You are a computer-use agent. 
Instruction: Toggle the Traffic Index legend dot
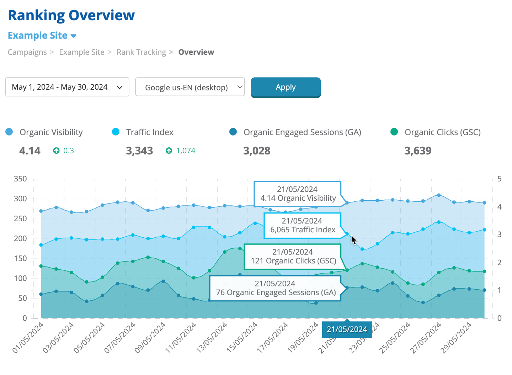click(x=116, y=132)
